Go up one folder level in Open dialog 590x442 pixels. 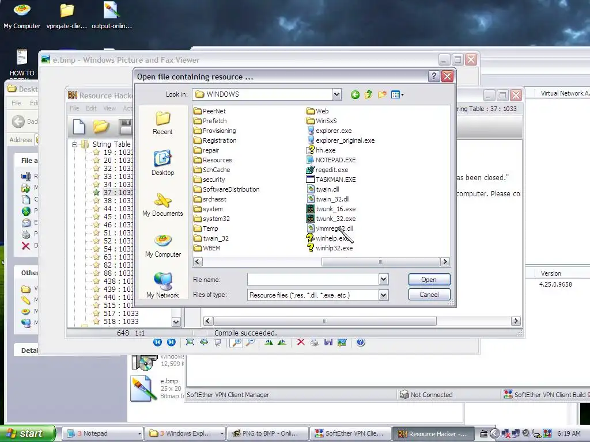[x=368, y=94]
